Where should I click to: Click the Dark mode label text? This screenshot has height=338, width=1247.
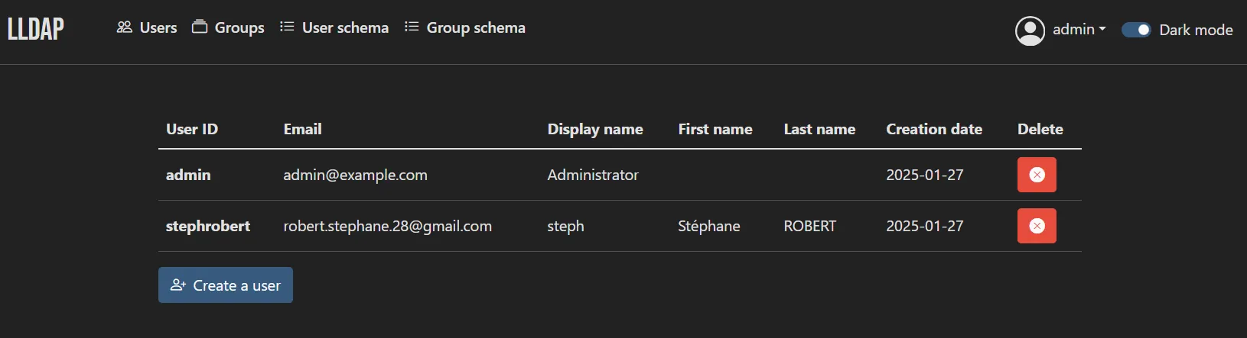click(x=1196, y=30)
